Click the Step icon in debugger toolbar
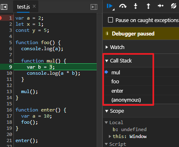The height and width of the screenshot is (147, 179). (x=161, y=6)
